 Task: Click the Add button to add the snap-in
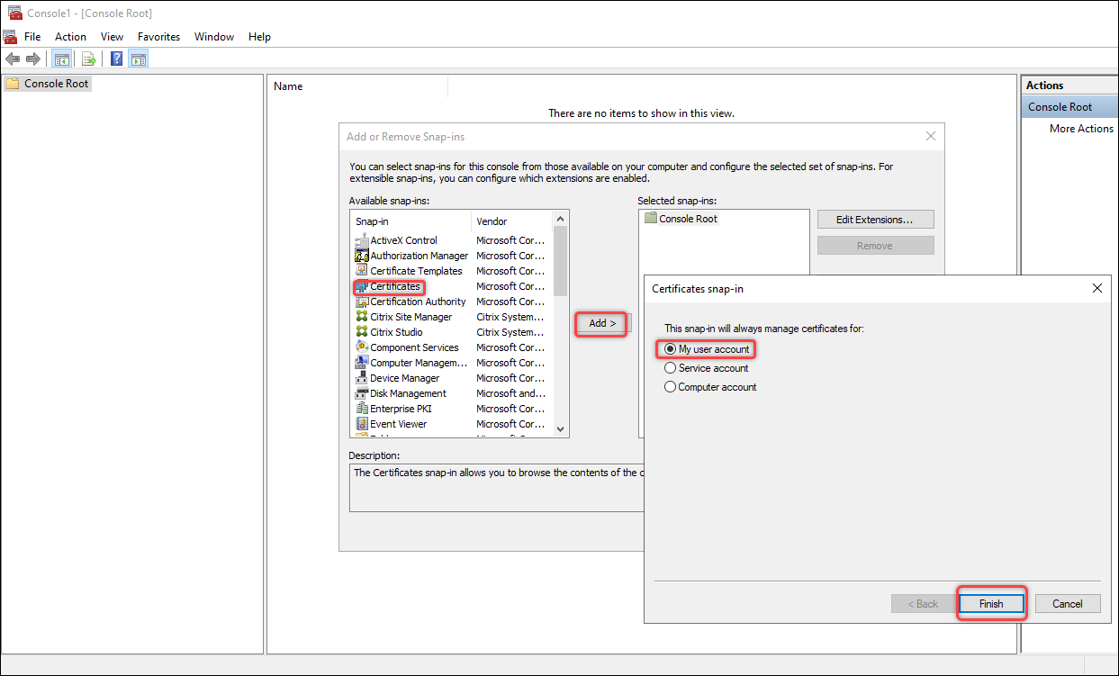pos(600,323)
